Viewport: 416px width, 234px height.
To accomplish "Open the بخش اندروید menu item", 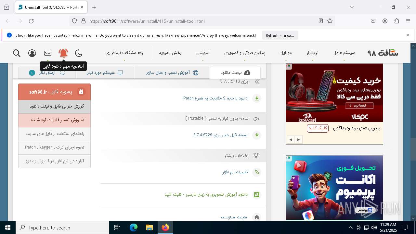I will (x=170, y=53).
